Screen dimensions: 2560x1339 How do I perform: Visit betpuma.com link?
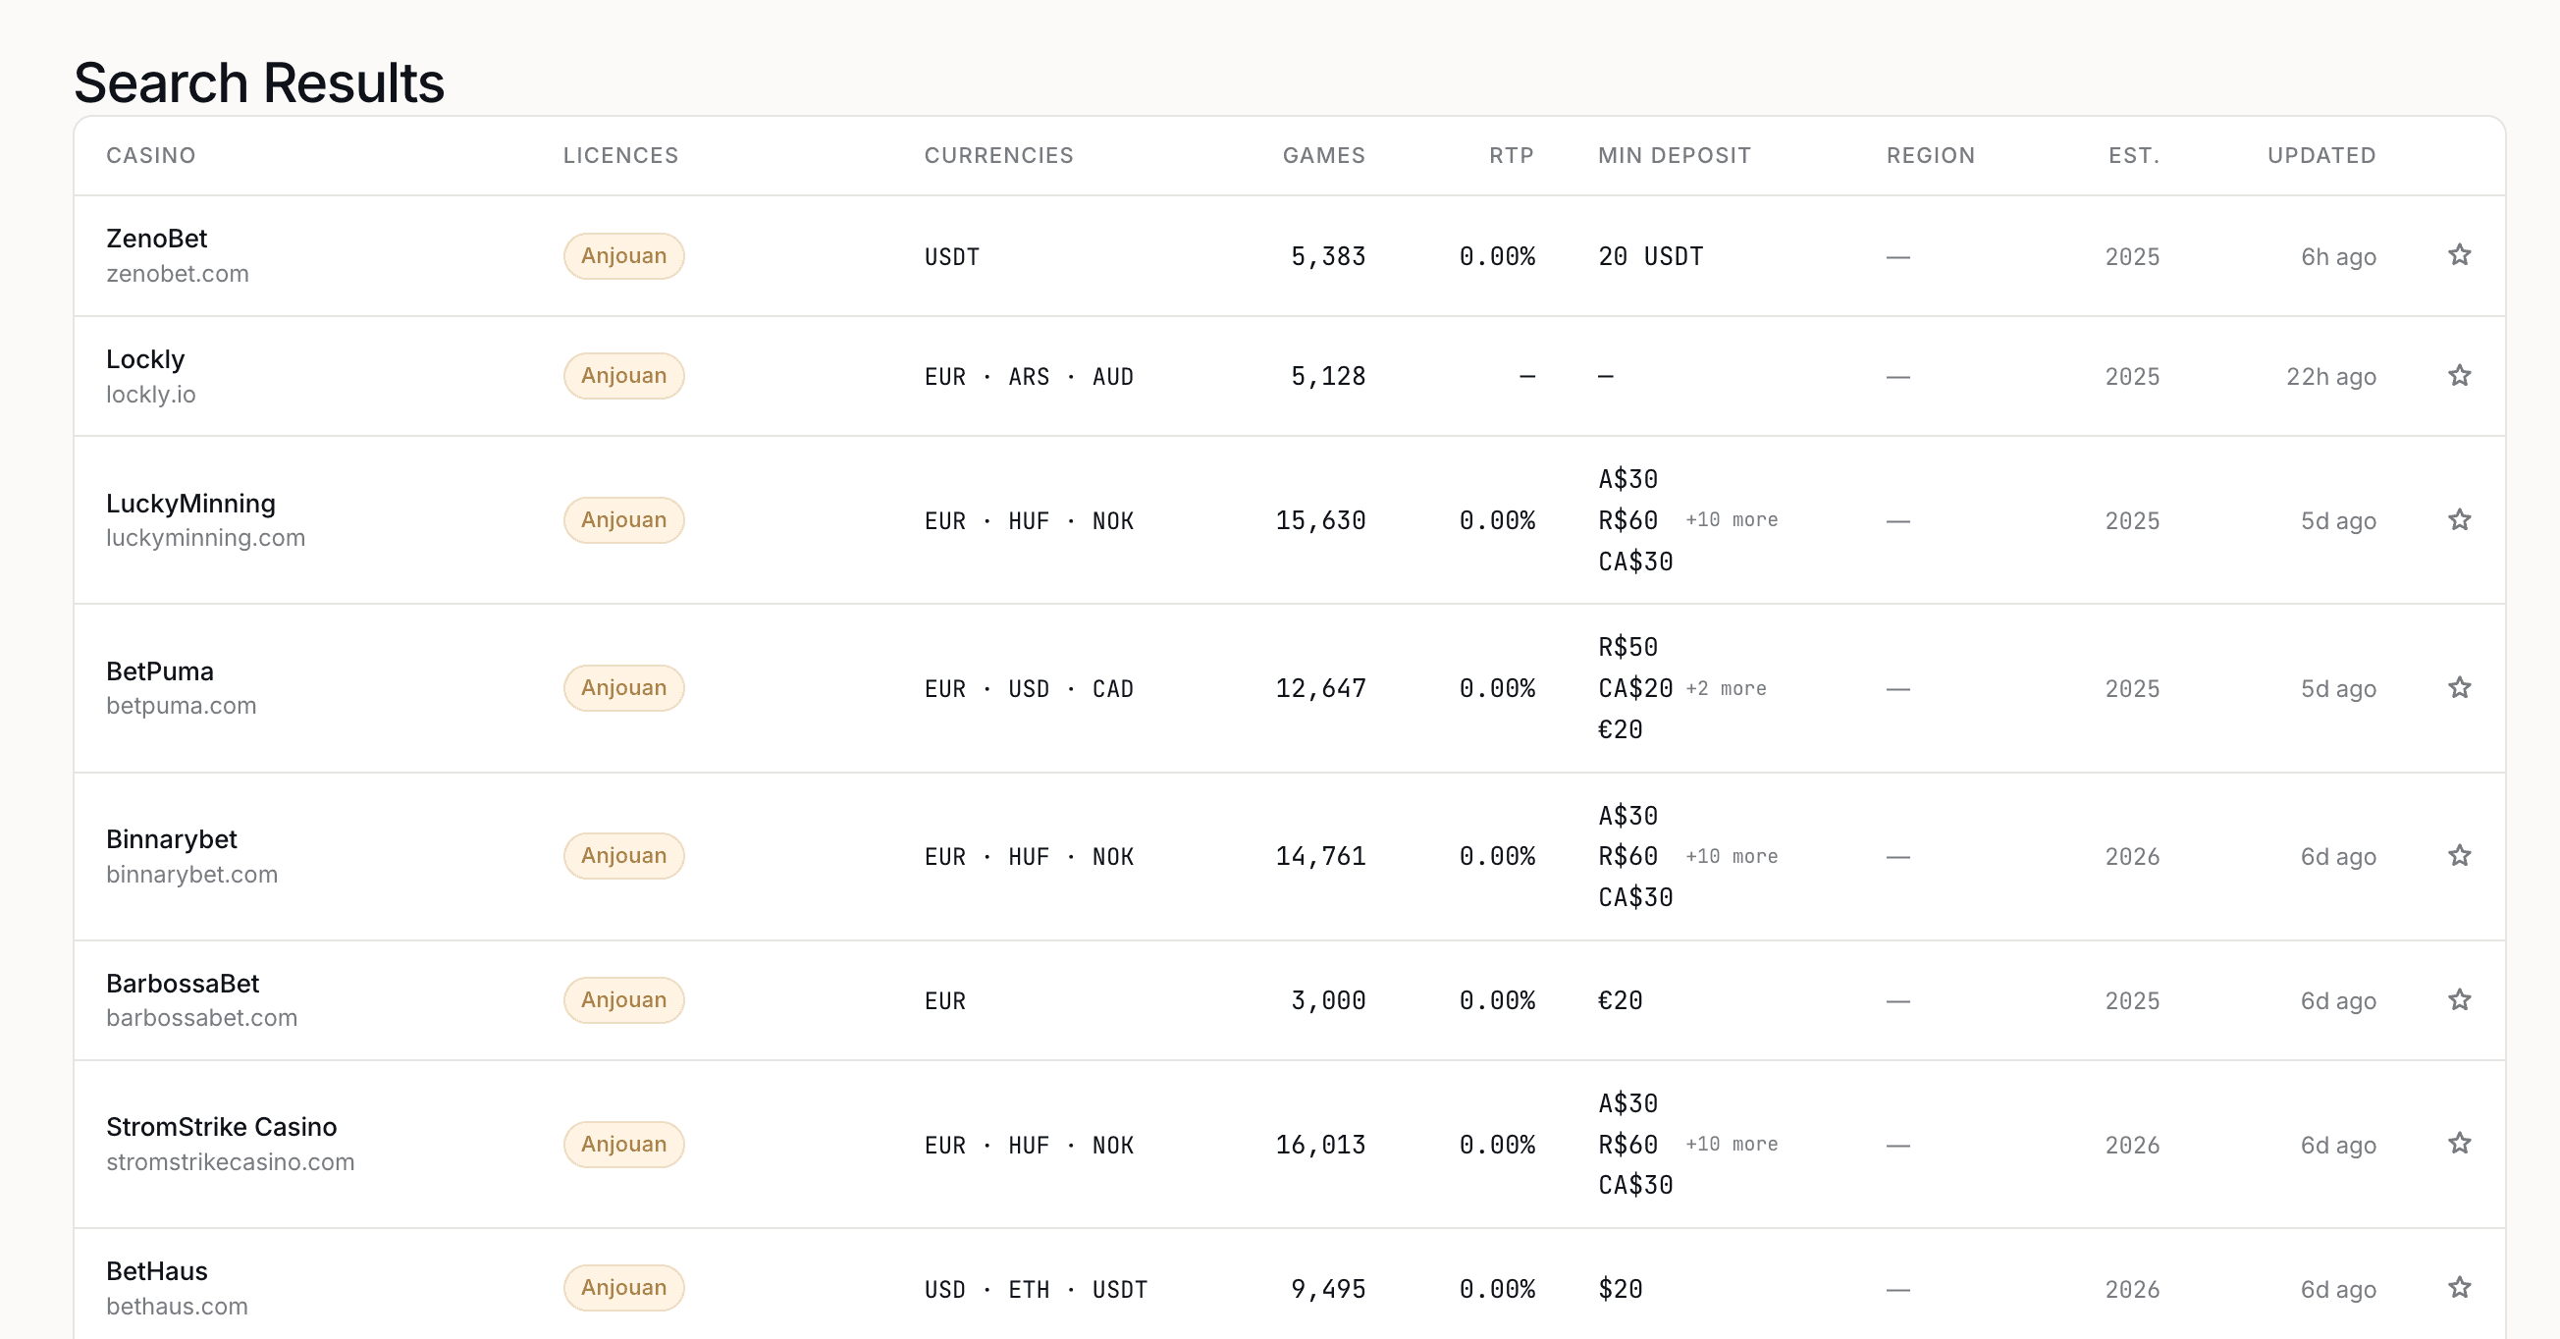pos(181,706)
